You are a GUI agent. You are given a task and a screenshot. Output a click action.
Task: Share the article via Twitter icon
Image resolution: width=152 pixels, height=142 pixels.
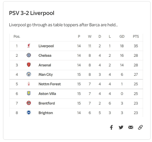coord(121,127)
